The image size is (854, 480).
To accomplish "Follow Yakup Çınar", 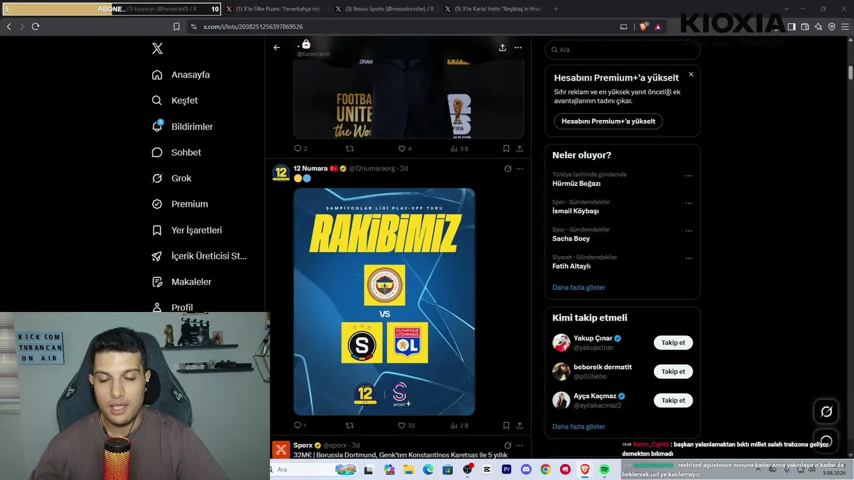I will 673,343.
